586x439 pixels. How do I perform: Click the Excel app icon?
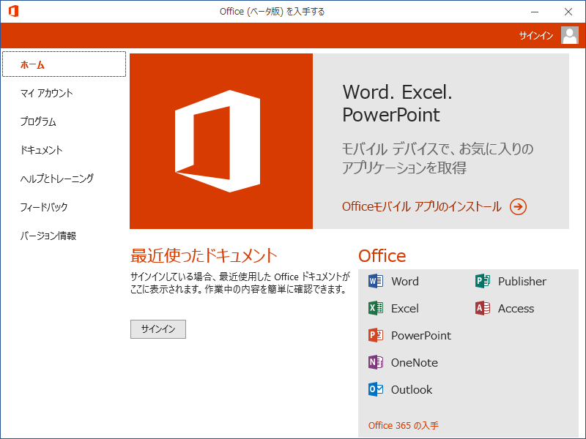(x=376, y=308)
